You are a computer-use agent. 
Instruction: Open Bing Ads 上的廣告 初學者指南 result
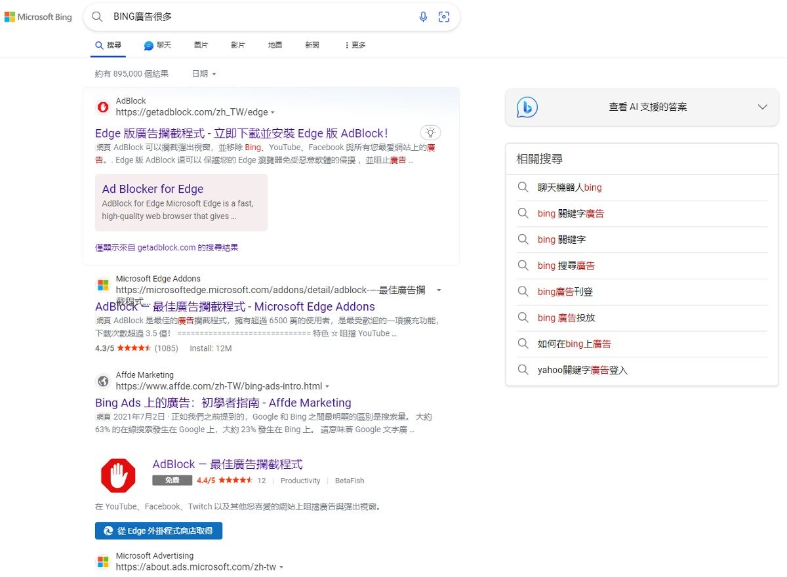pos(223,403)
